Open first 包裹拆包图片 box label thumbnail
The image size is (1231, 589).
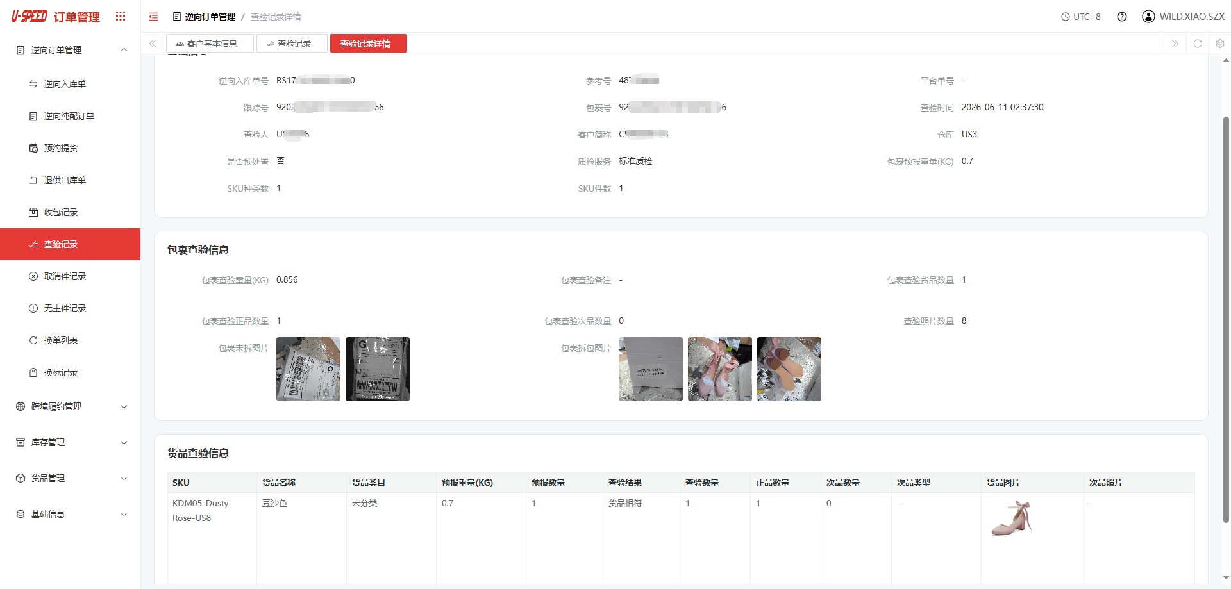click(x=651, y=369)
